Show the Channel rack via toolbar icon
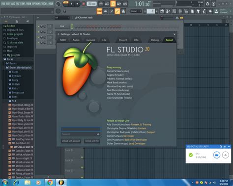The image size is (233, 186). [x=174, y=11]
